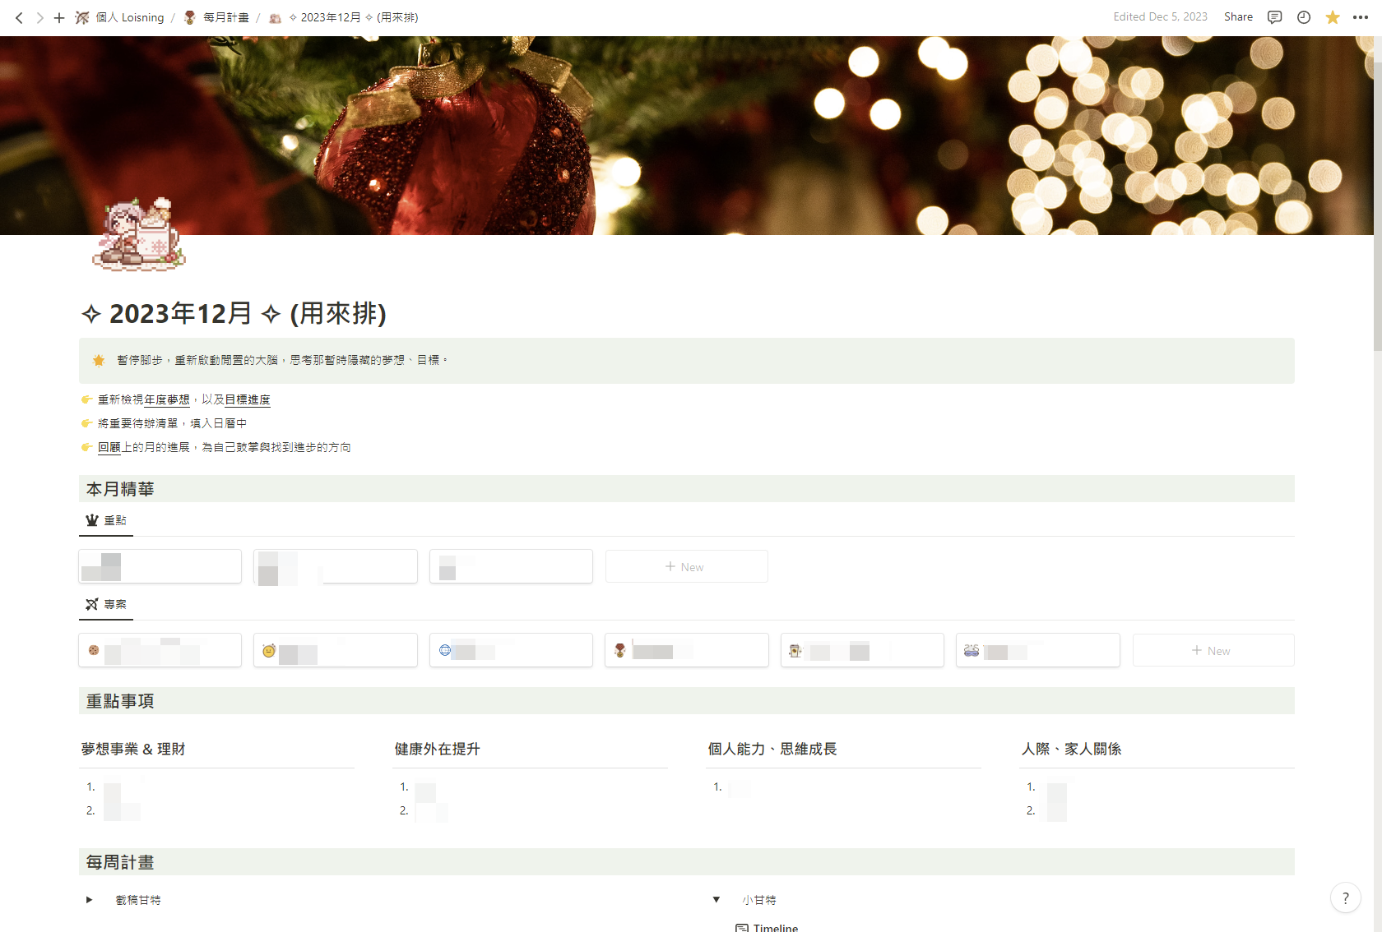
Task: Click the 每周計畫 heading
Action: [x=120, y=862]
